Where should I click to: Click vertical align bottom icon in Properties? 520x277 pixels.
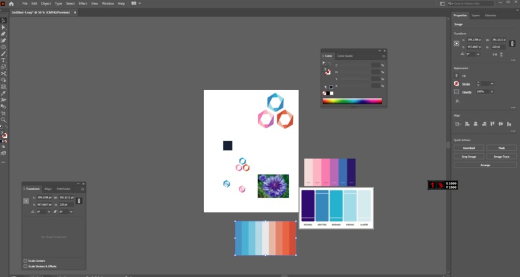point(509,124)
